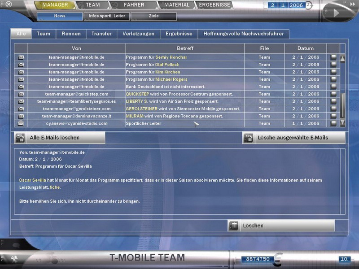Tick selection box for QUICKSTEP email
Screen dimensions: 359x269
(x=333, y=94)
